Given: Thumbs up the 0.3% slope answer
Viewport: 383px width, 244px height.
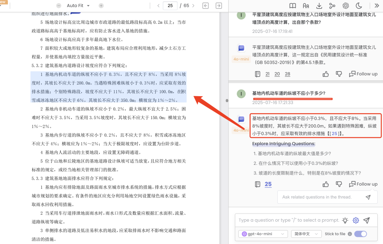Looking at the screenshot, I should pyautogui.click(x=326, y=184).
